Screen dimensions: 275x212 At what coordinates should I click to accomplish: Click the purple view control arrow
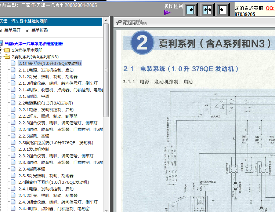point(167,13)
